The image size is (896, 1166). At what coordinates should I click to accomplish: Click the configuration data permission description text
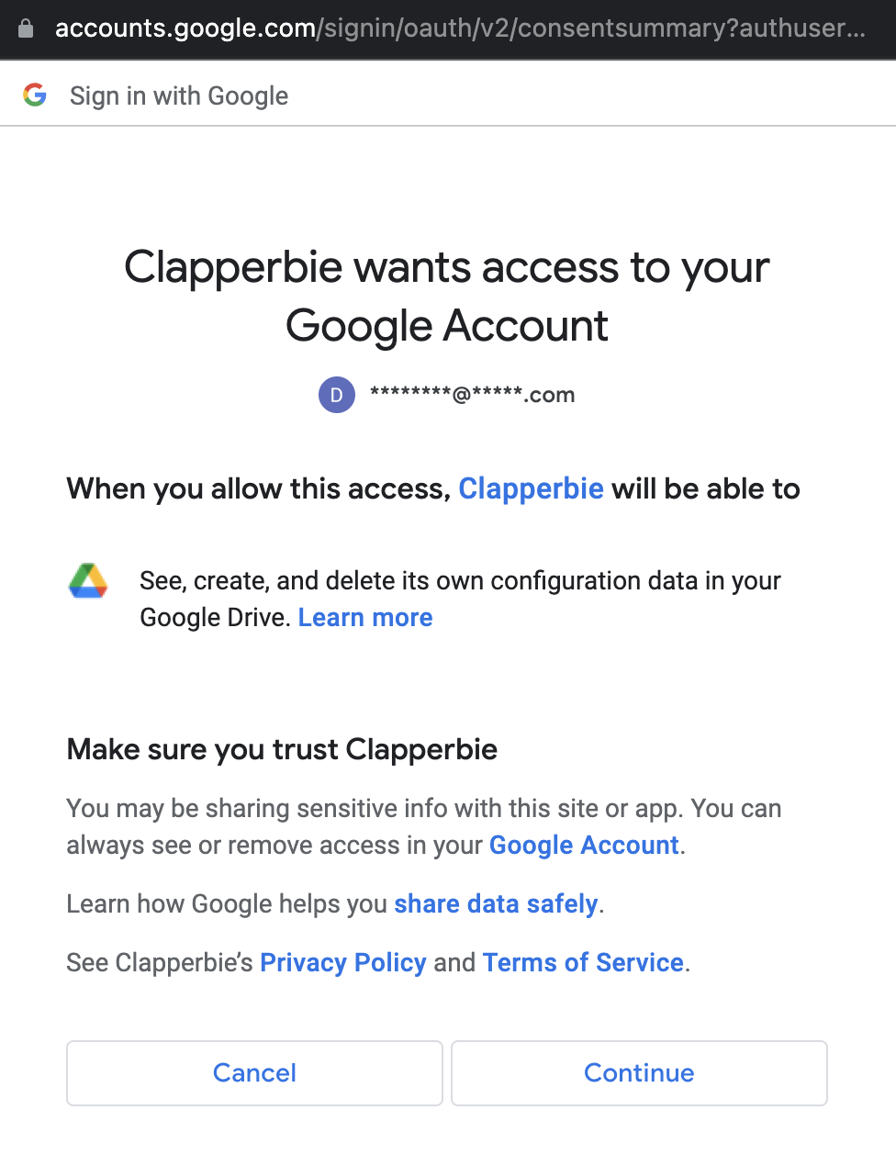(460, 599)
